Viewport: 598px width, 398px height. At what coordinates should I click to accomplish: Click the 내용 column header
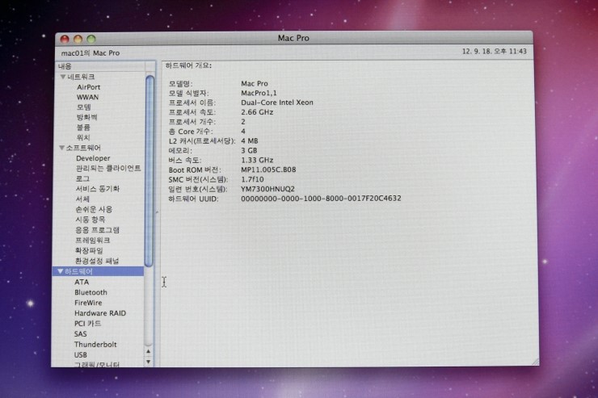point(65,65)
